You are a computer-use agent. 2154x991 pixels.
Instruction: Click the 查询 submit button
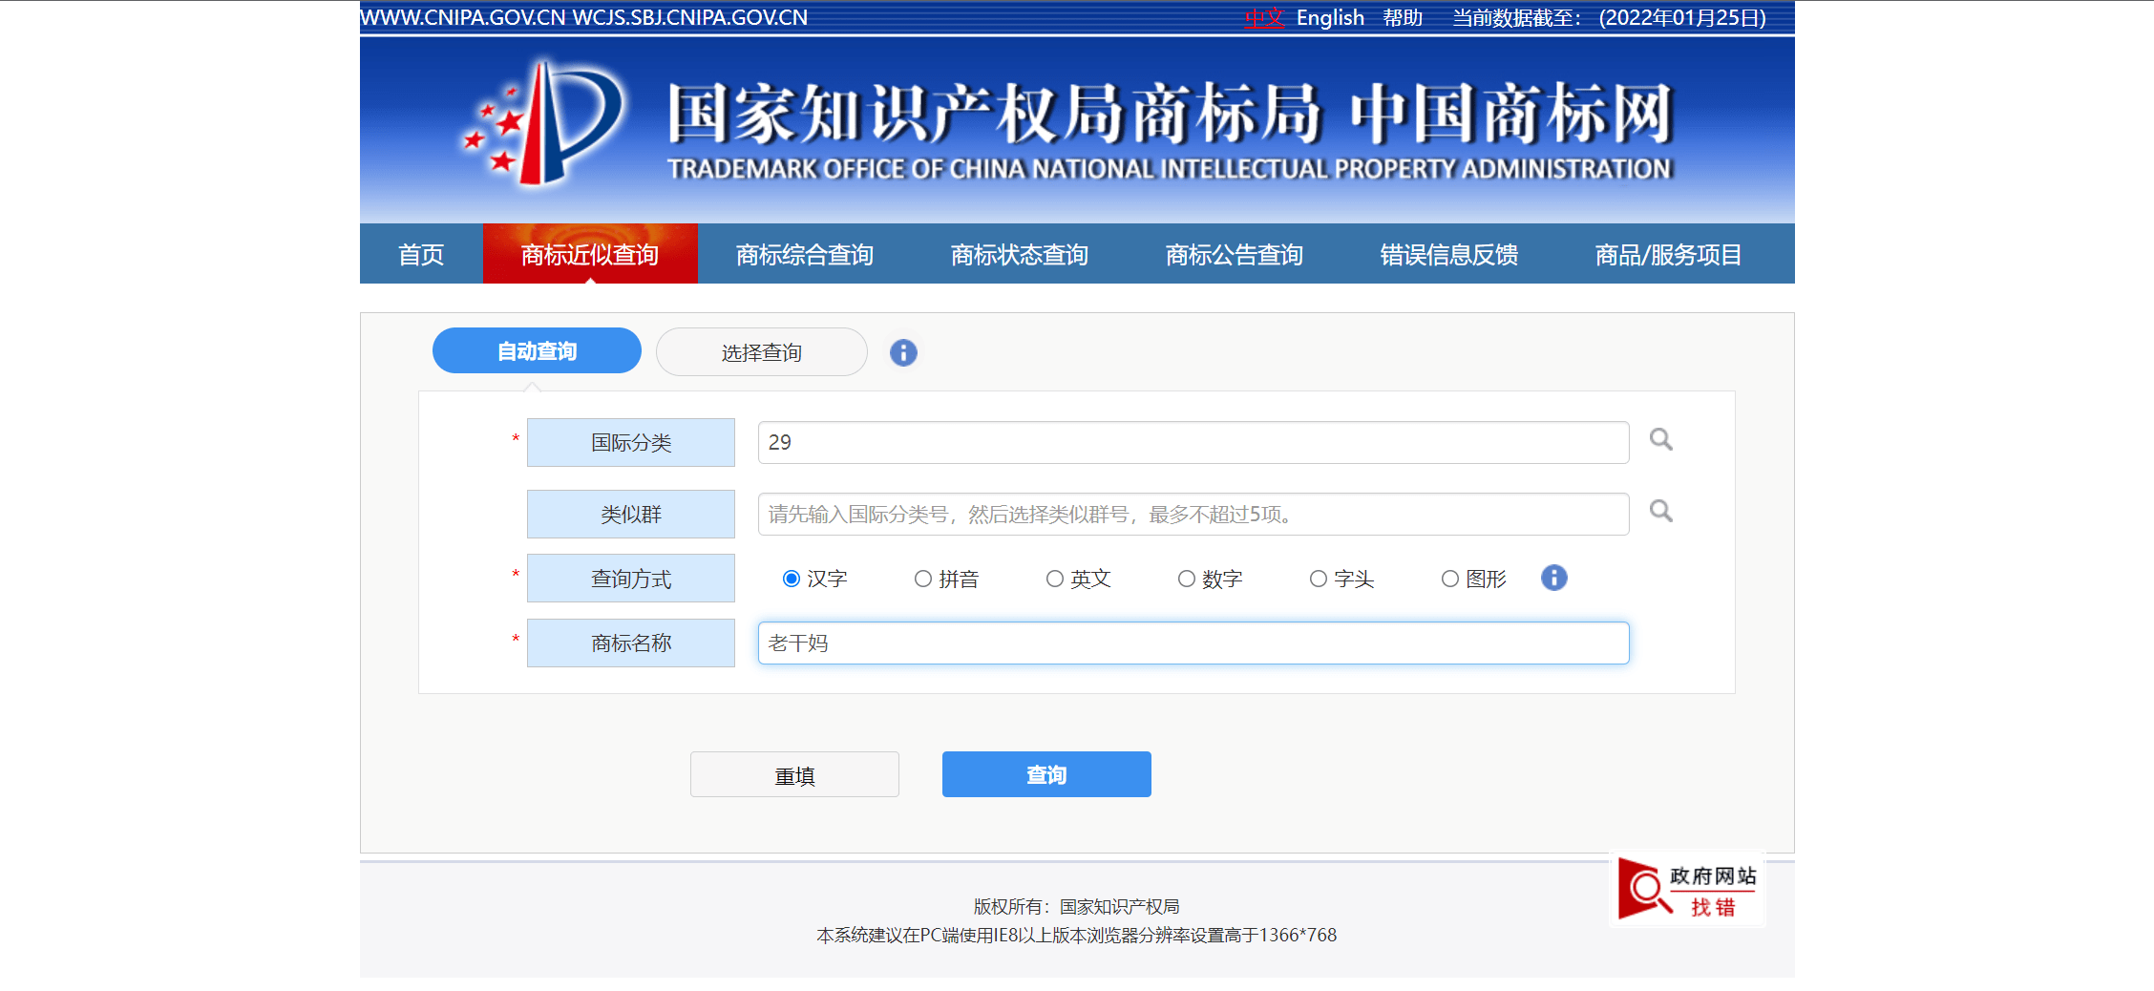[1046, 774]
